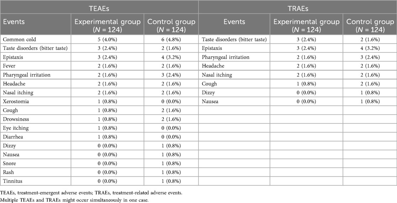Click the TEAEs column group header
The width and height of the screenshot is (397, 203).
99,6
